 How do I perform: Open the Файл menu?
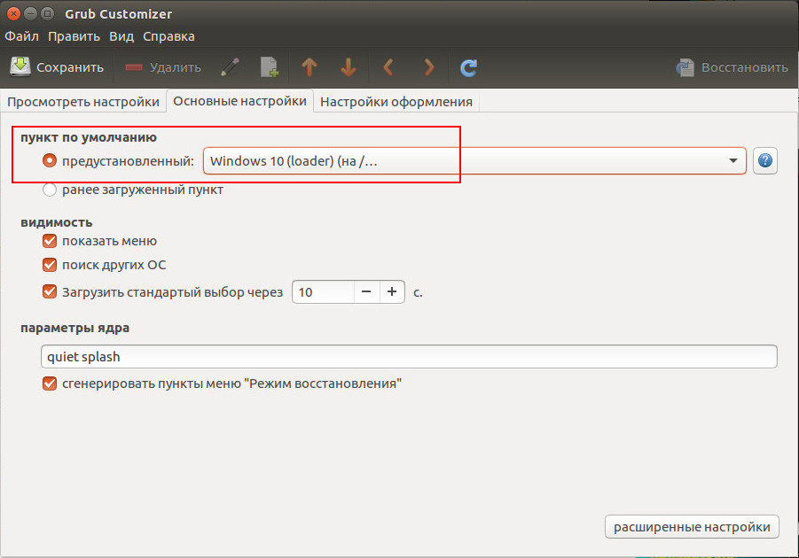pos(22,36)
